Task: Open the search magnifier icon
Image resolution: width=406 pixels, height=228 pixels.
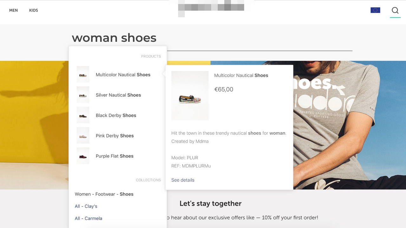Action: pyautogui.click(x=395, y=10)
